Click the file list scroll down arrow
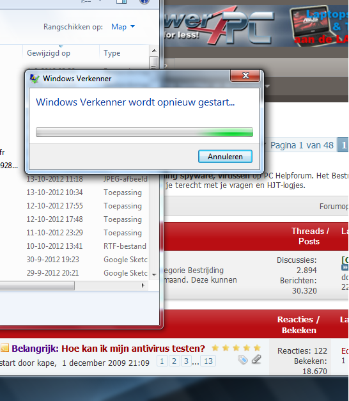Viewport: 349px width, 401px height. coord(154,274)
